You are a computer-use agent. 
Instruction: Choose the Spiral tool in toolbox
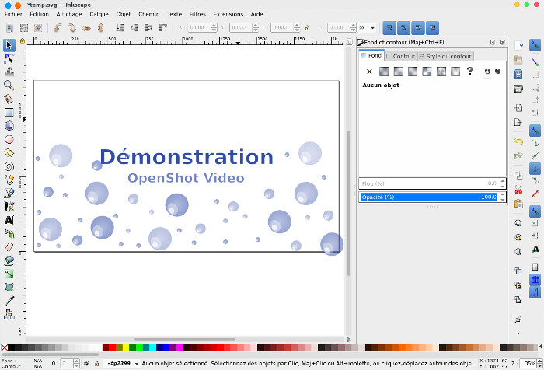click(9, 166)
